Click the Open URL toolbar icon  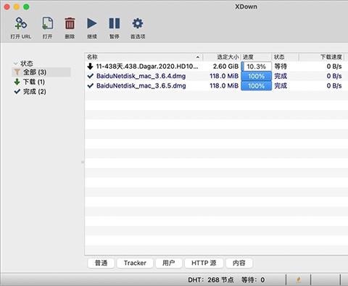(21, 24)
